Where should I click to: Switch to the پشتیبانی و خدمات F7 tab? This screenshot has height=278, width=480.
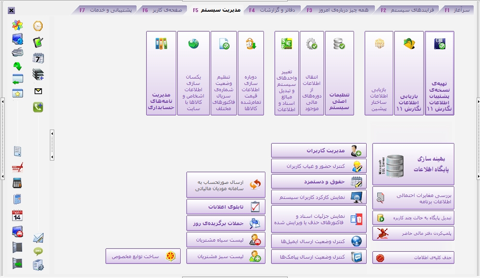106,10
